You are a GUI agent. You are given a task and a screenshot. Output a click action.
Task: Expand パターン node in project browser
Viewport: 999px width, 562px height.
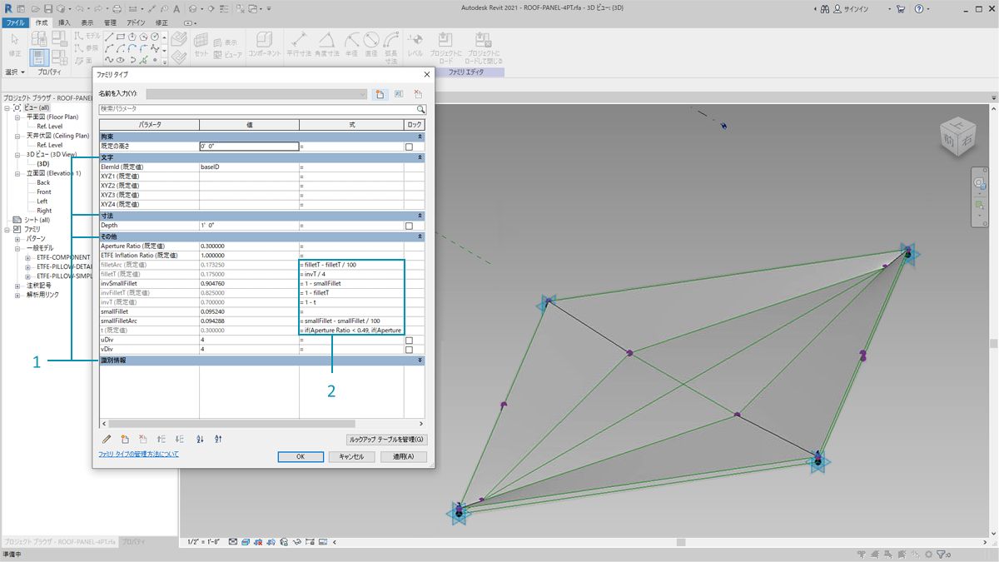pyautogui.click(x=17, y=238)
